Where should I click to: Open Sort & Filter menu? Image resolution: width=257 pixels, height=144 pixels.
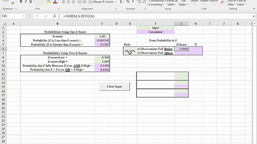[x=232, y=3]
